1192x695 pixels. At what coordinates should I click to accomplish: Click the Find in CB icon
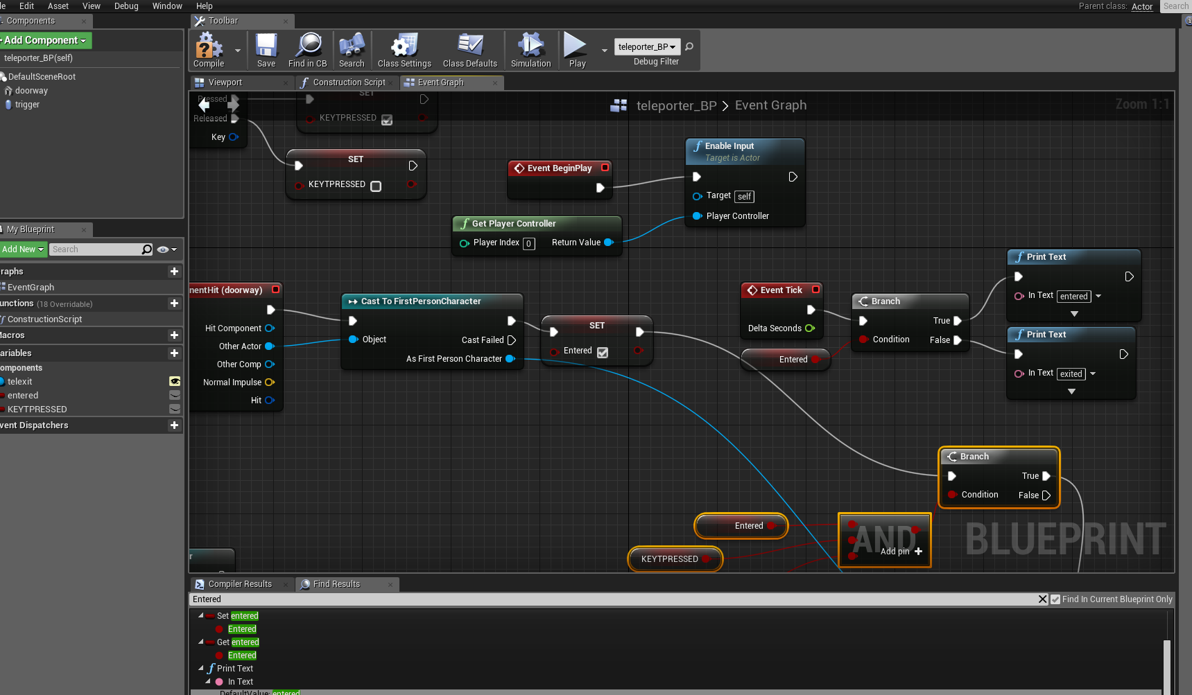coord(308,51)
